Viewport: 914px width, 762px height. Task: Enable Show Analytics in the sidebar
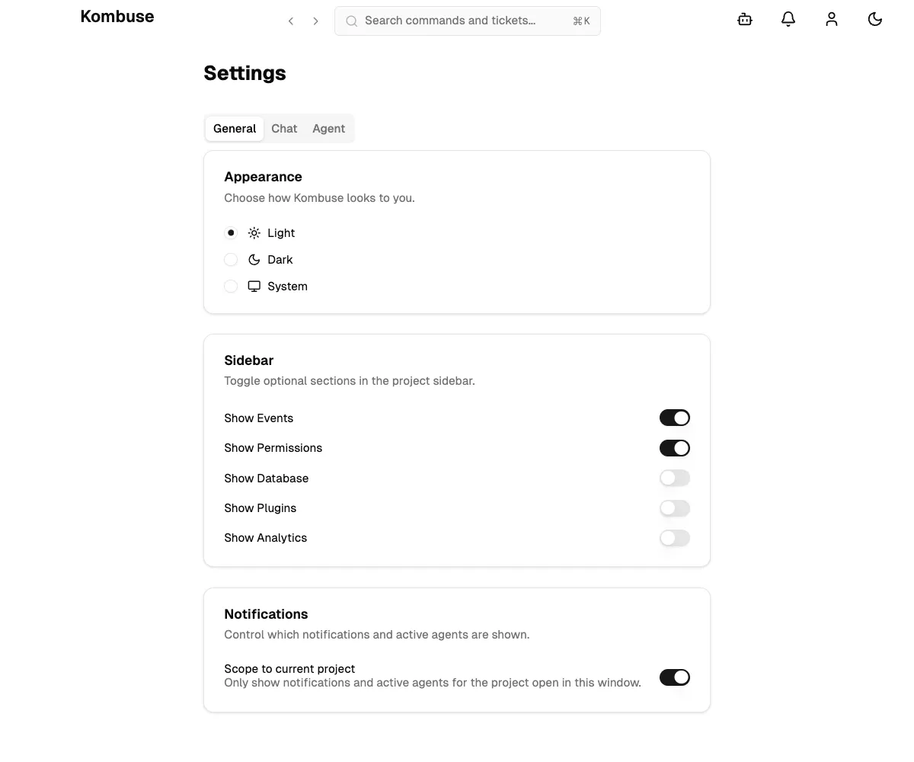click(675, 538)
